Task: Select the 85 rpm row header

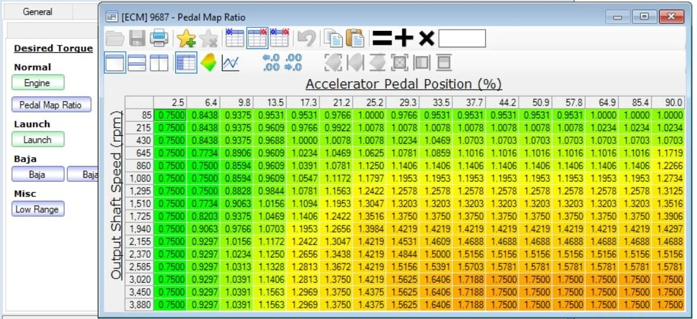Action: (x=139, y=116)
